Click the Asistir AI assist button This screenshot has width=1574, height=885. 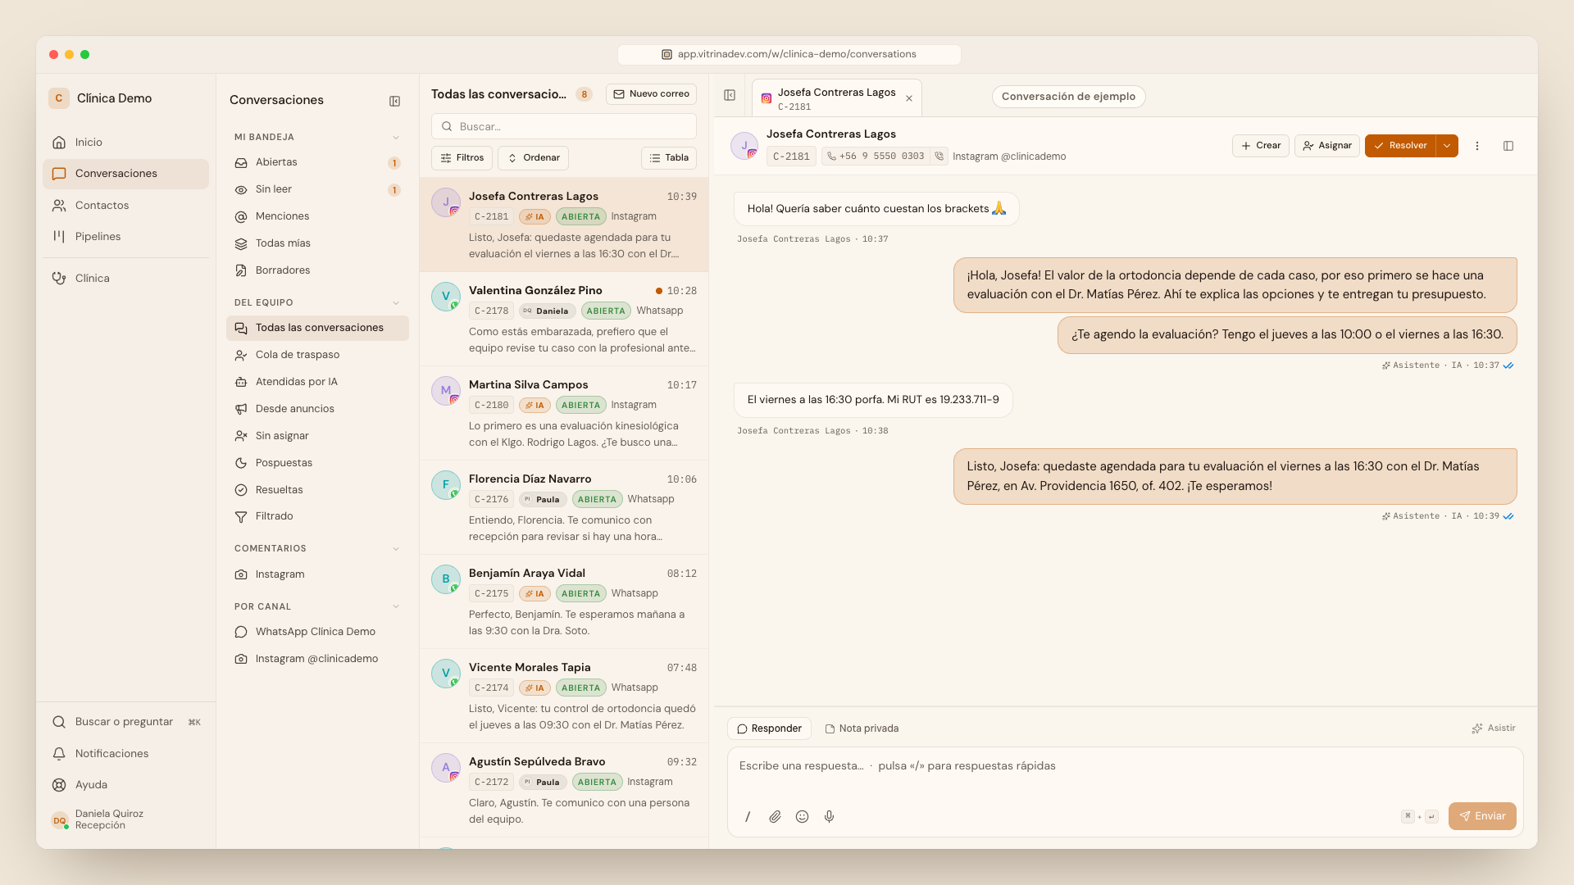click(x=1494, y=728)
